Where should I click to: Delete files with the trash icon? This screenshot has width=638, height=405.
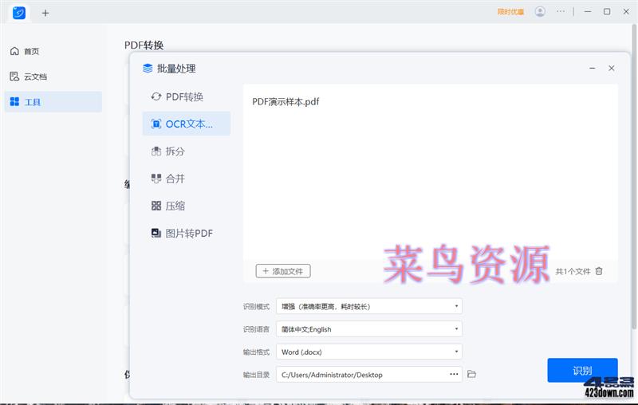tap(599, 271)
